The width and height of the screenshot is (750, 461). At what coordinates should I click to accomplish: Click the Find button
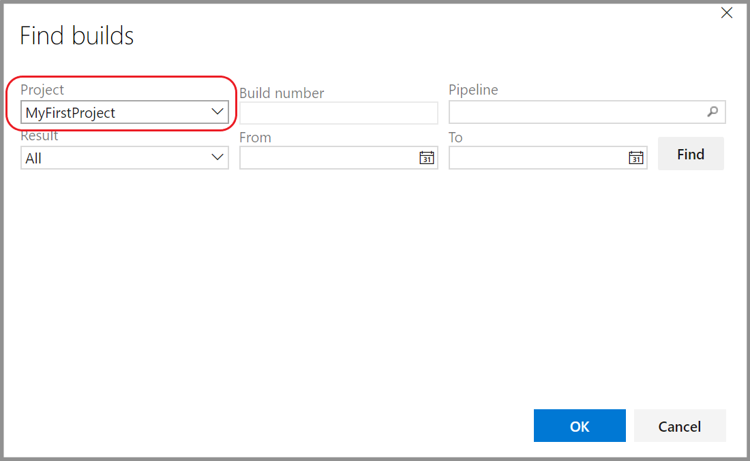point(691,154)
